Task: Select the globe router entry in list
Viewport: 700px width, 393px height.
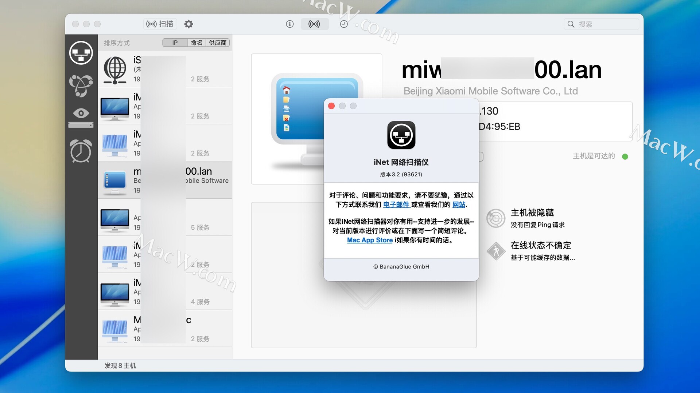Action: pos(165,69)
